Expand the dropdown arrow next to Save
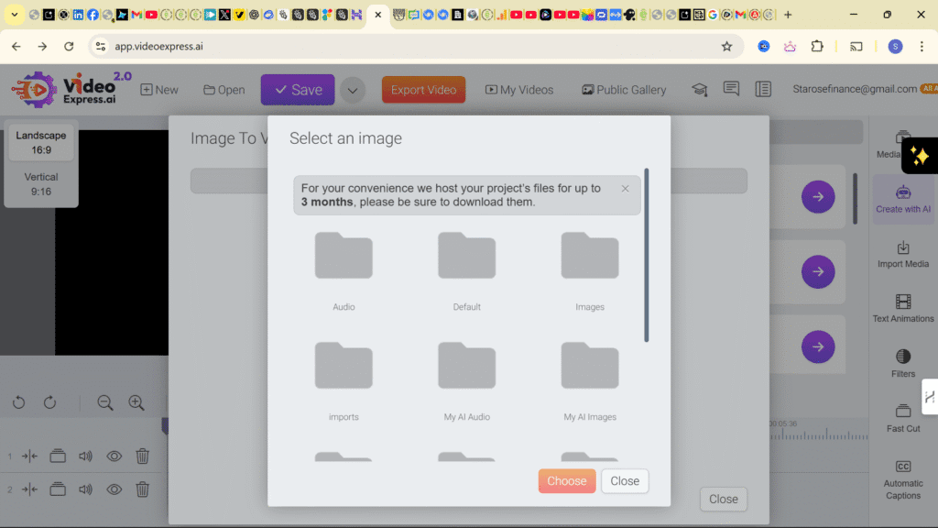The height and width of the screenshot is (528, 938). [353, 90]
